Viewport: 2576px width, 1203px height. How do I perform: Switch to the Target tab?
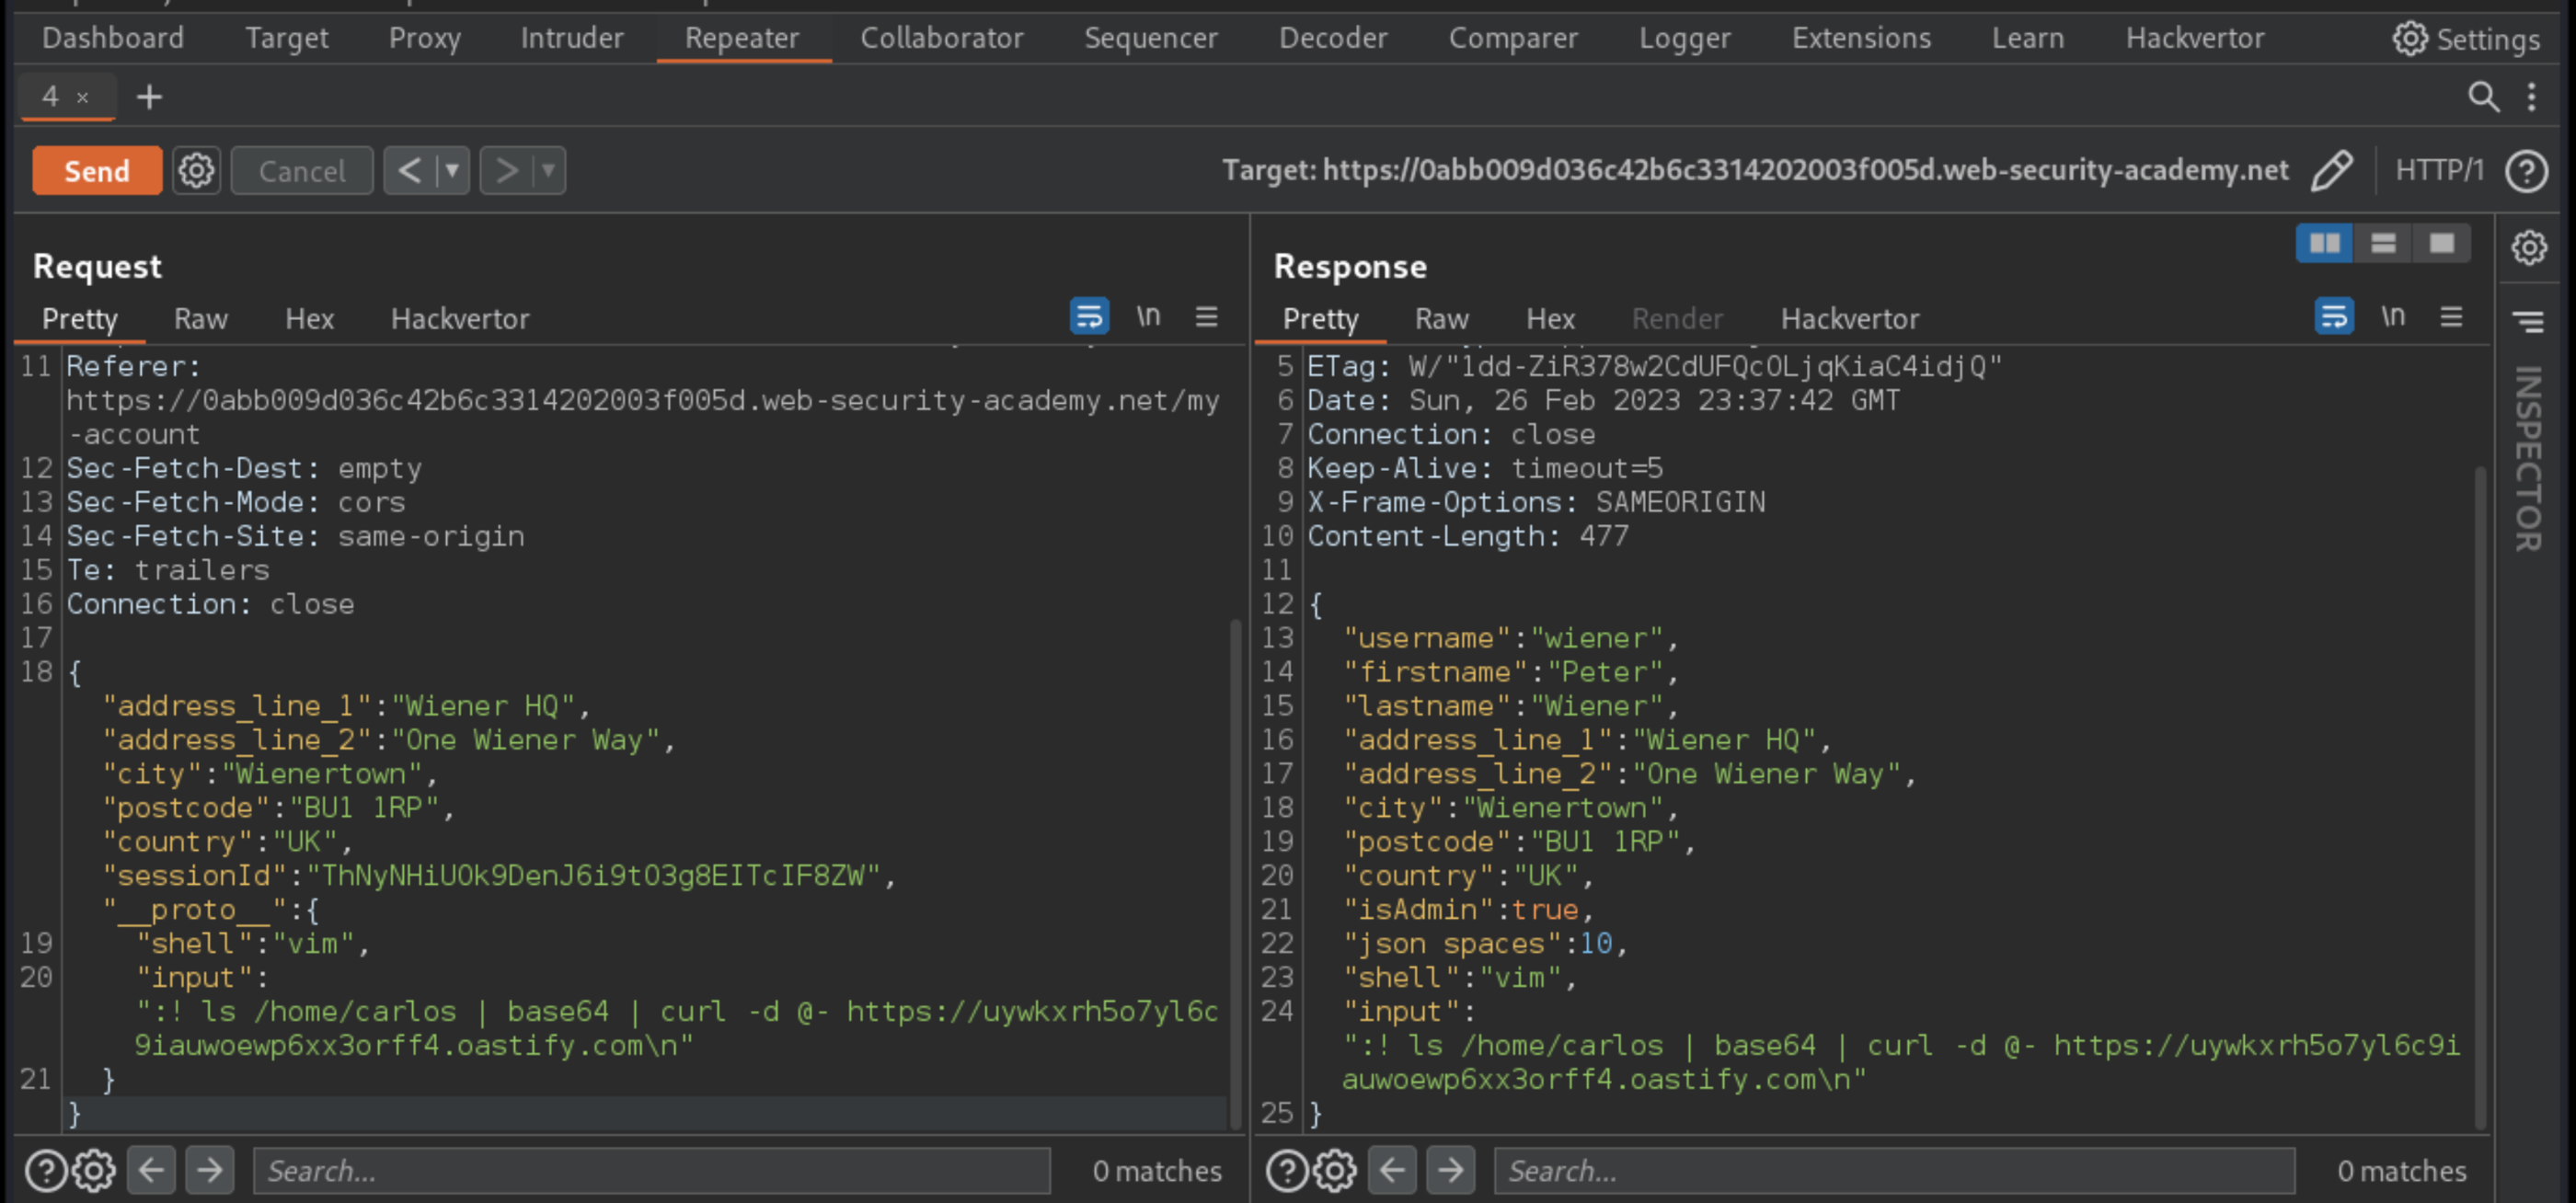click(287, 38)
